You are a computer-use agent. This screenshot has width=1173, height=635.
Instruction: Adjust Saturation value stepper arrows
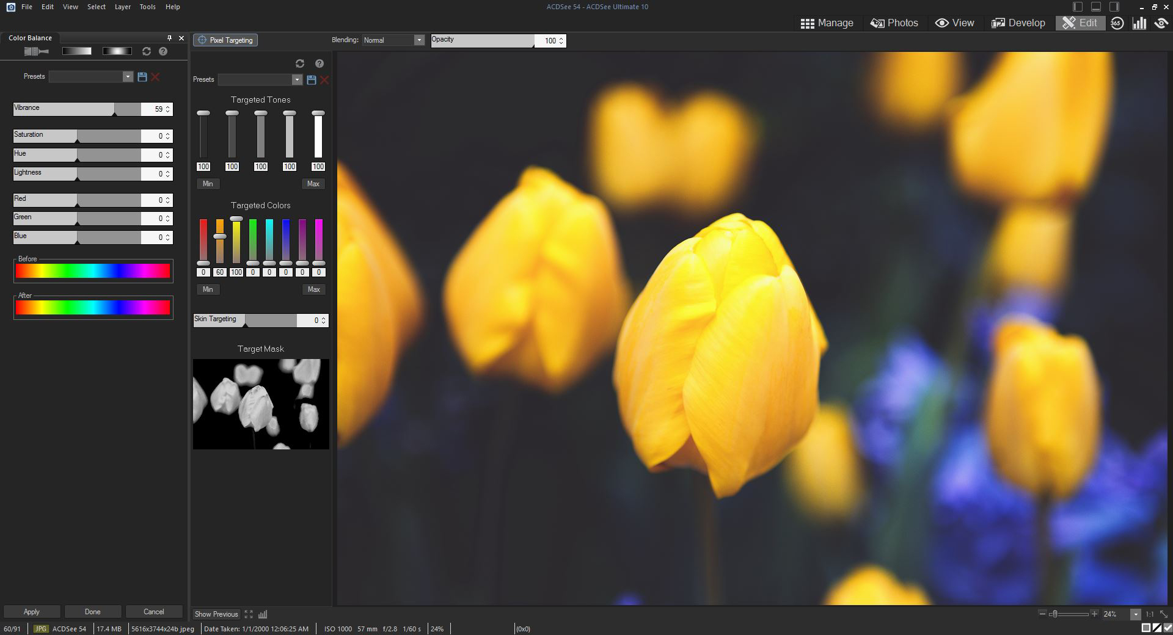[168, 136]
